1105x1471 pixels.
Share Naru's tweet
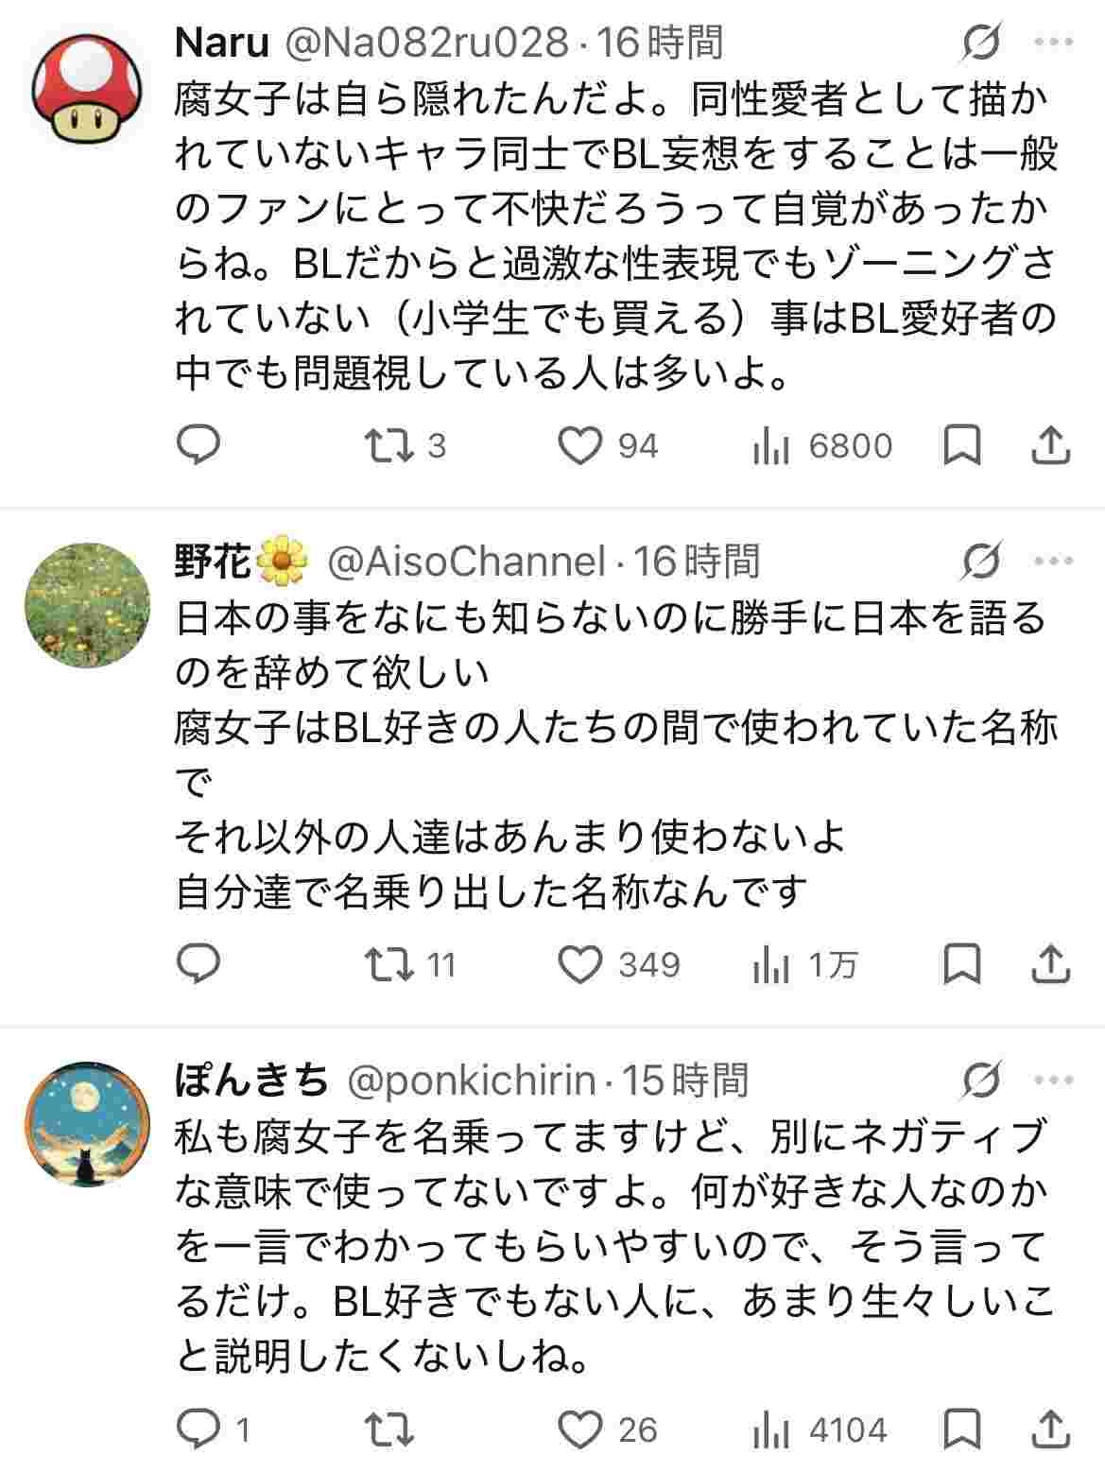tap(1050, 445)
